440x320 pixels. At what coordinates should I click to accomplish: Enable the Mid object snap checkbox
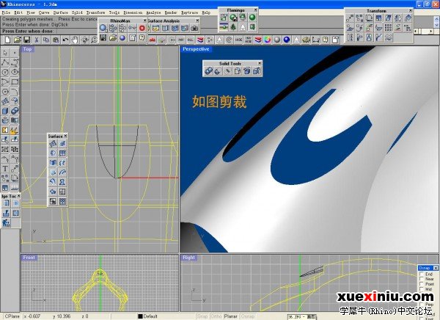(x=422, y=289)
